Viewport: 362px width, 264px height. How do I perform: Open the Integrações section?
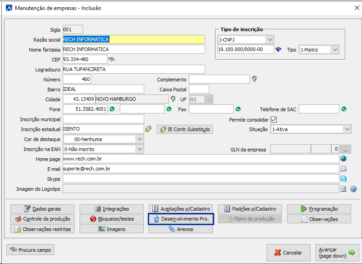tap(111, 209)
